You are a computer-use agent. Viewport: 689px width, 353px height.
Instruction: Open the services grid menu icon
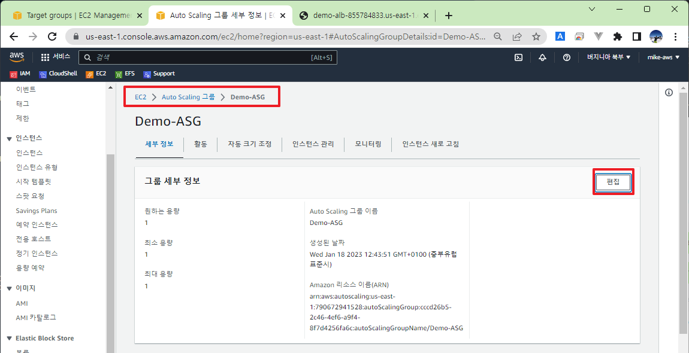(45, 57)
